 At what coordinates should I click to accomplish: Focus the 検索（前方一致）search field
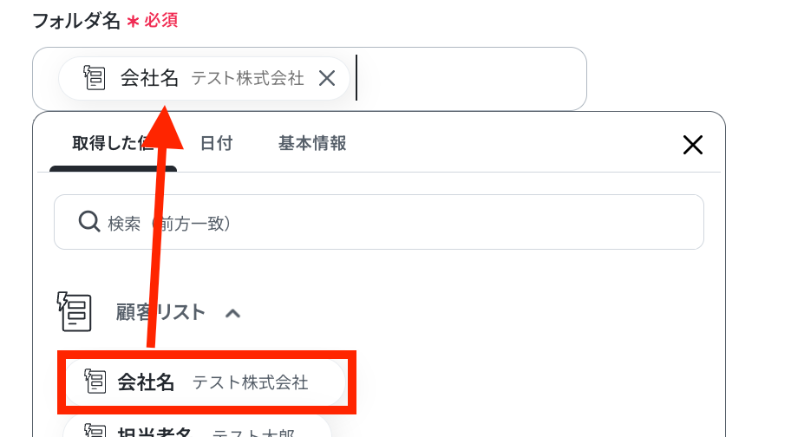click(x=379, y=222)
